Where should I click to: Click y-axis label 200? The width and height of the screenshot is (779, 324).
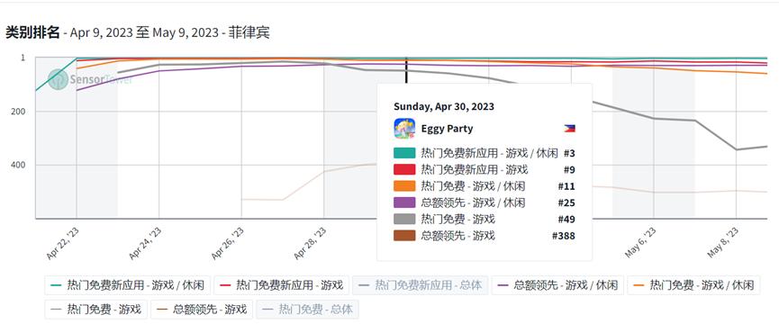(18, 111)
